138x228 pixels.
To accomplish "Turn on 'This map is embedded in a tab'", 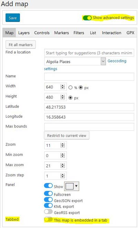I will click(48, 219).
